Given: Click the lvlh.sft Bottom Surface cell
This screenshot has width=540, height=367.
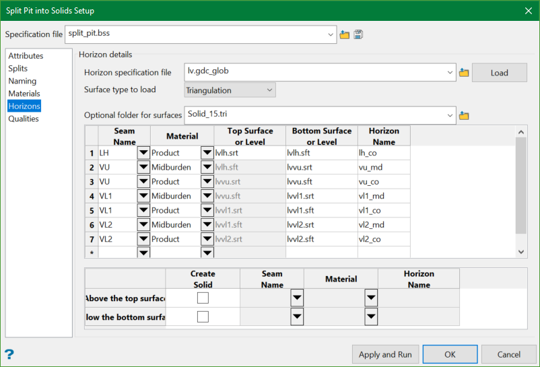Looking at the screenshot, I should point(321,153).
